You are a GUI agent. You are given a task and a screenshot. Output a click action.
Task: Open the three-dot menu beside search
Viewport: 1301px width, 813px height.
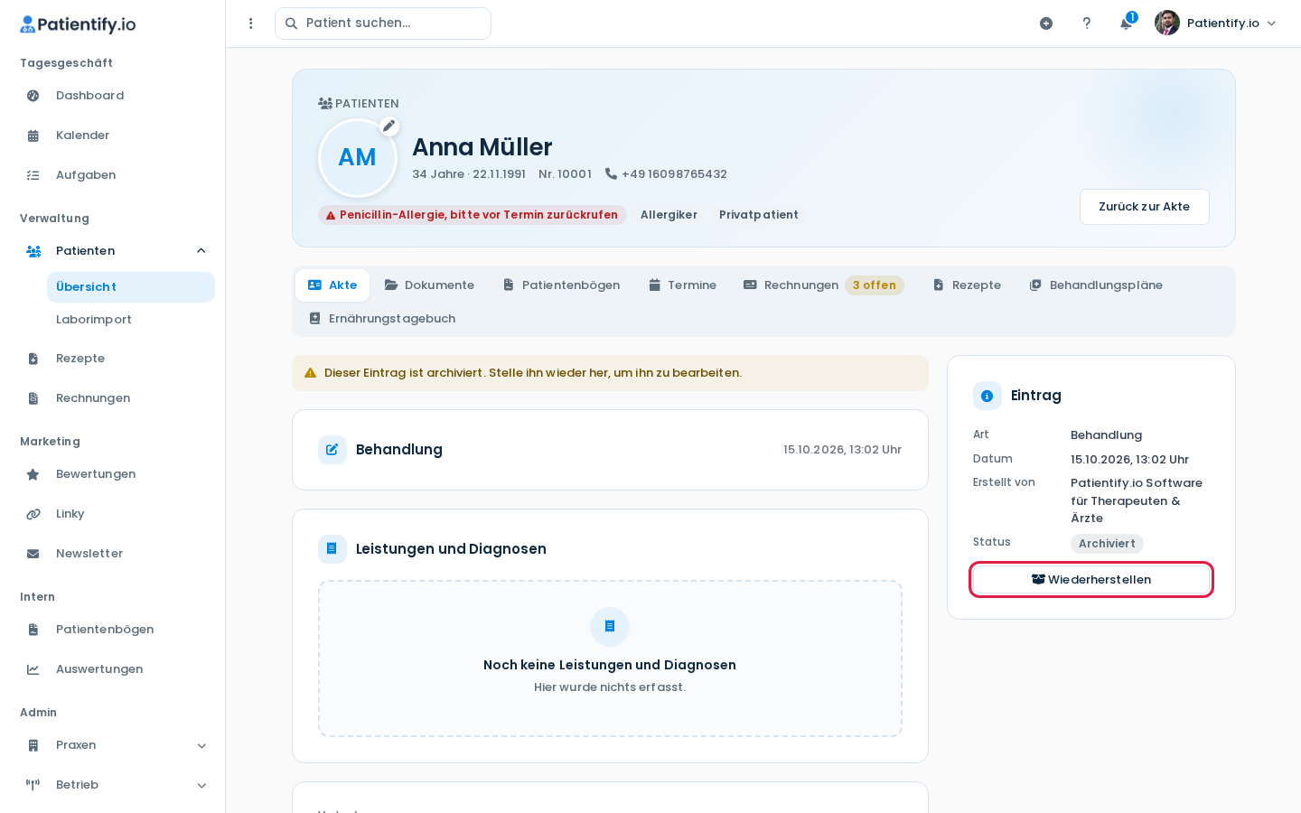tap(251, 23)
